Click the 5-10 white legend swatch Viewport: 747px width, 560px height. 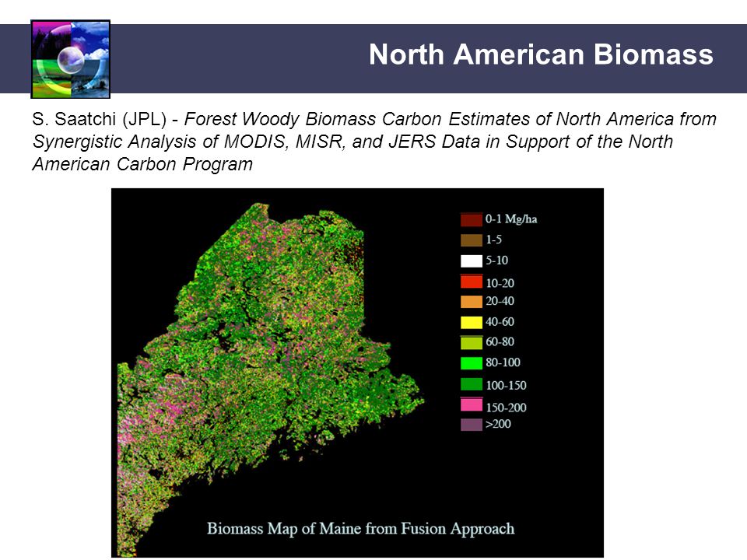pos(472,261)
